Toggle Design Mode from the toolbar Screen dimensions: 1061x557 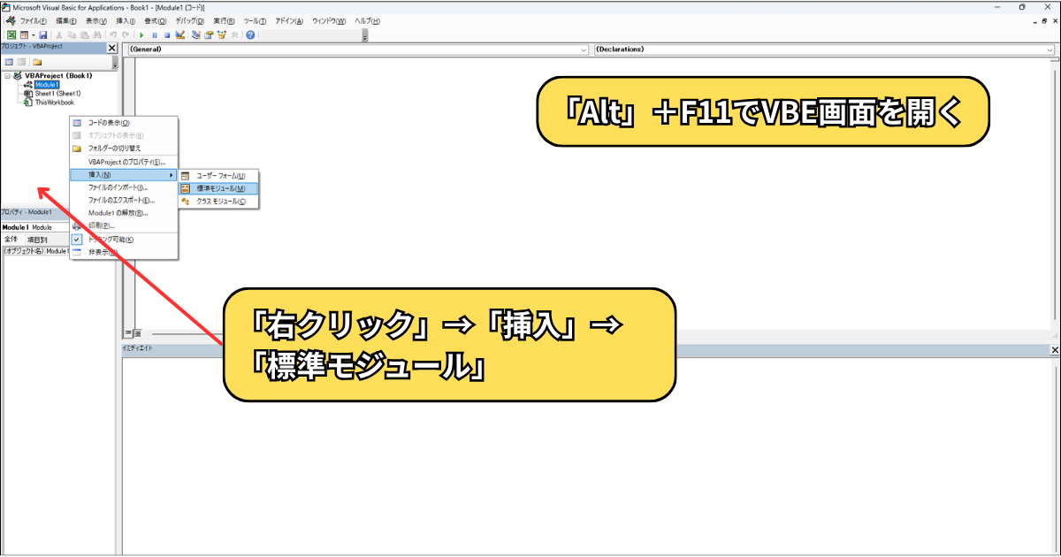pos(179,35)
